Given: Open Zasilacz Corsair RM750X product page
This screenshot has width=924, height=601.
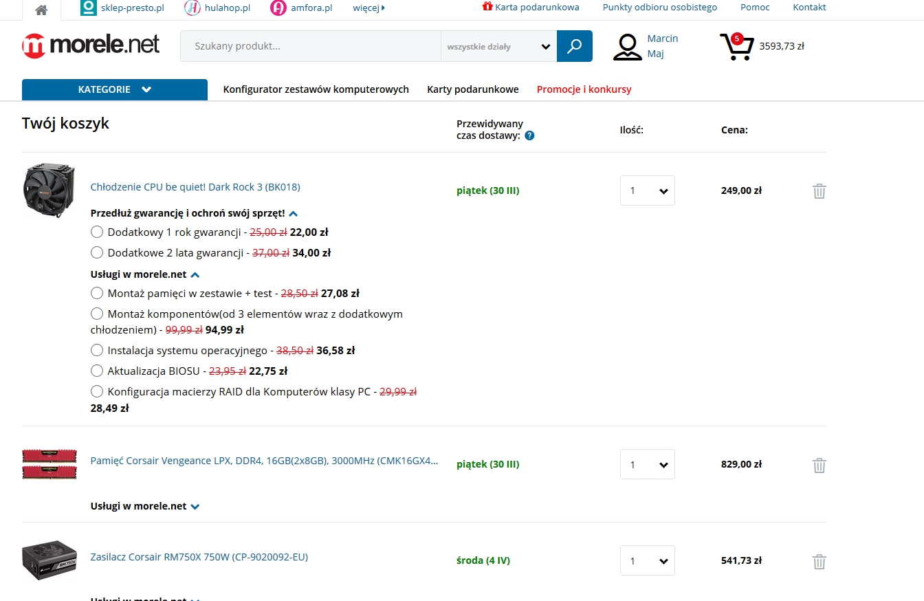Looking at the screenshot, I should (x=199, y=556).
